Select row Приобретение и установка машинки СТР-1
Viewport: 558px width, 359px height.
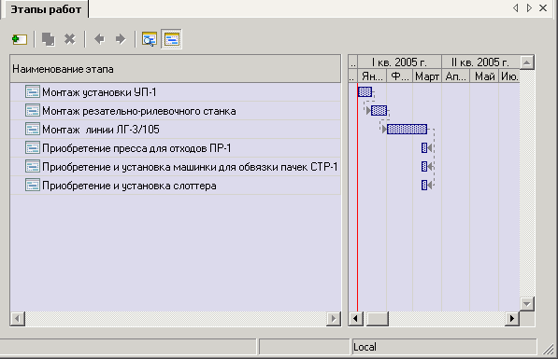tap(176, 167)
